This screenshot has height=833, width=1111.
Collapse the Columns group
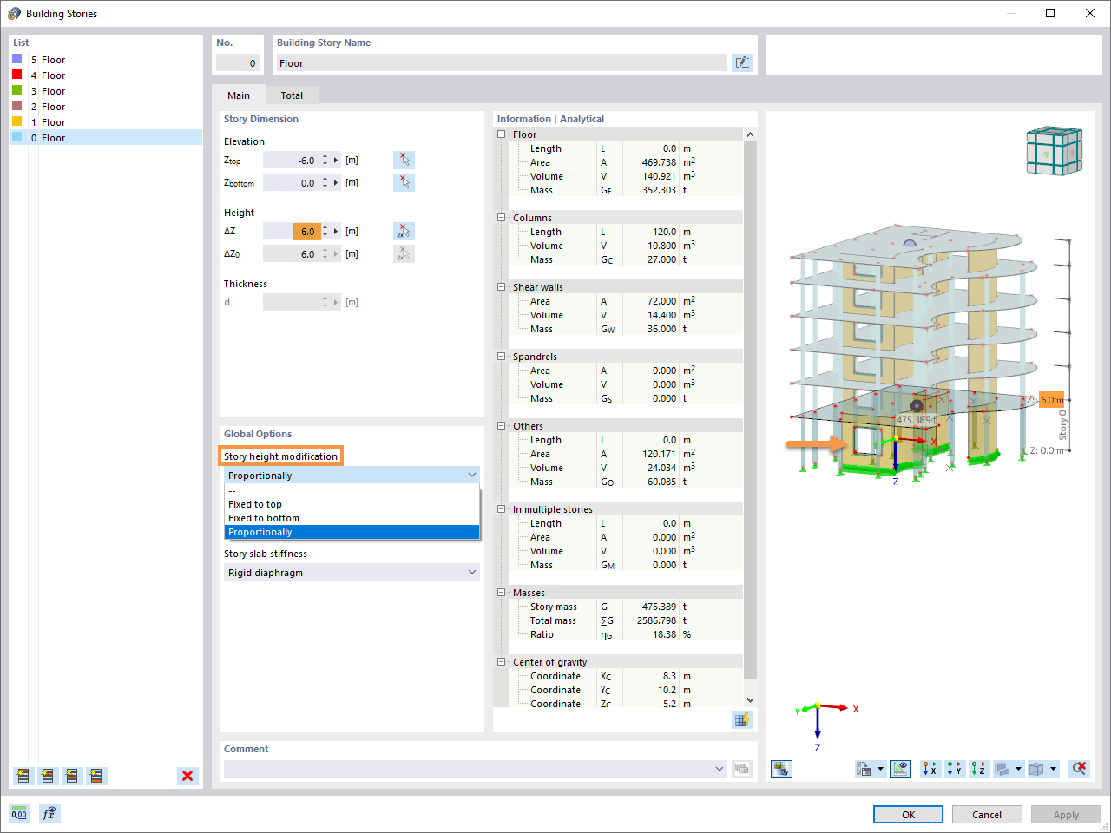click(x=501, y=218)
